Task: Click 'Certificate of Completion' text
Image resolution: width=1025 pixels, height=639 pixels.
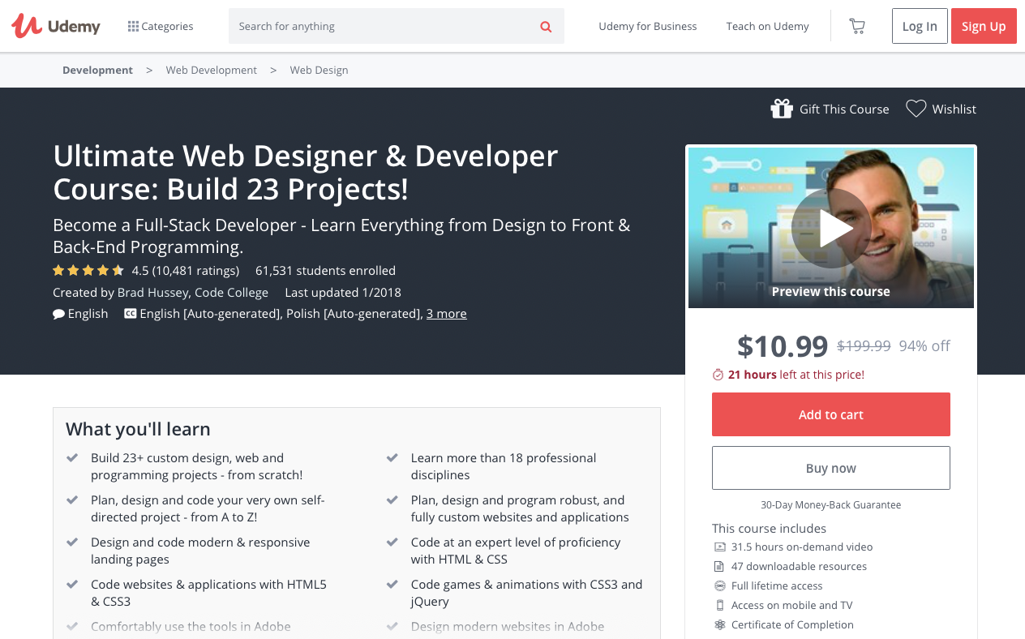Action: (x=792, y=624)
